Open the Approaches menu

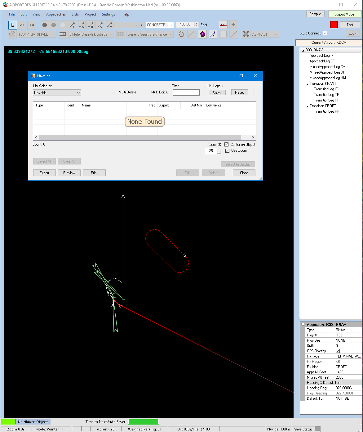pyautogui.click(x=56, y=14)
